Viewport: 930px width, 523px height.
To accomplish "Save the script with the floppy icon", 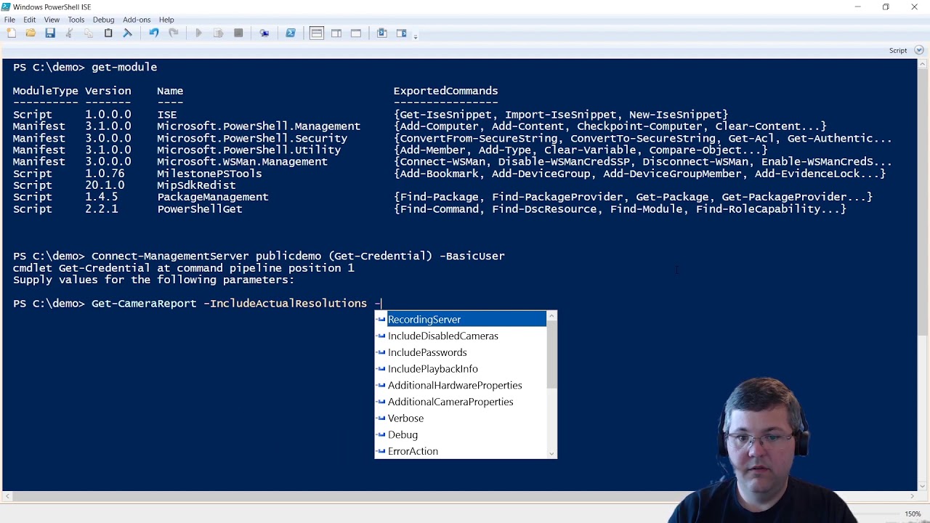I will coord(50,33).
